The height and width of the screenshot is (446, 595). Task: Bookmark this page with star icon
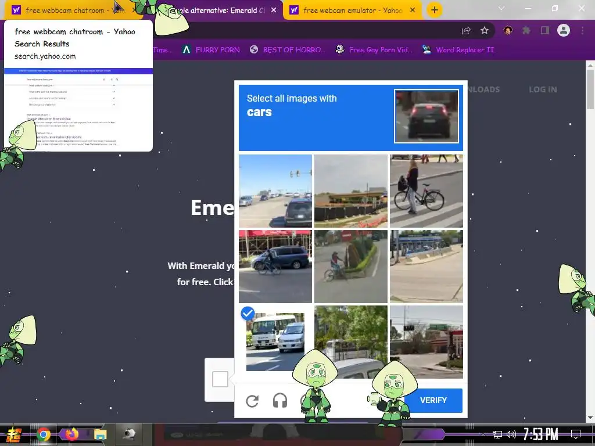[x=485, y=30]
